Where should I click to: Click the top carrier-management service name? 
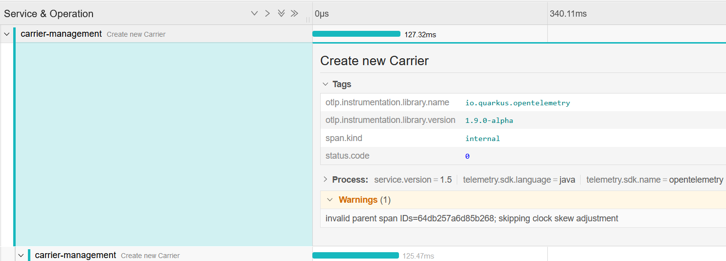tap(61, 34)
